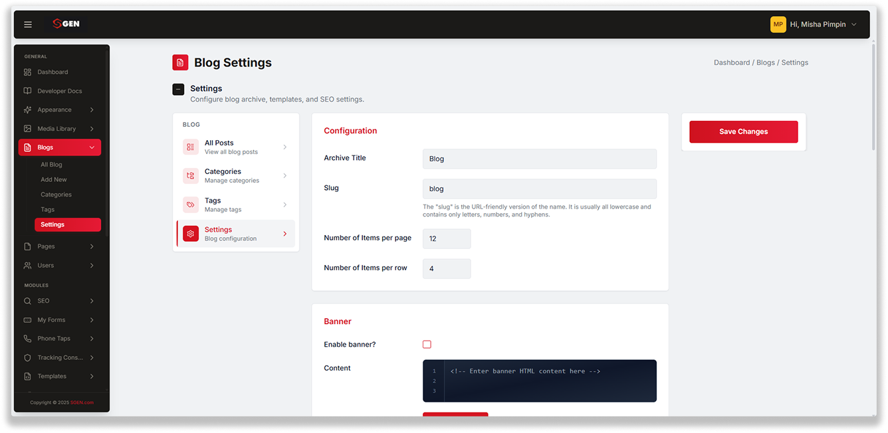
Task: Enable the banner checkbox
Action: coord(427,344)
